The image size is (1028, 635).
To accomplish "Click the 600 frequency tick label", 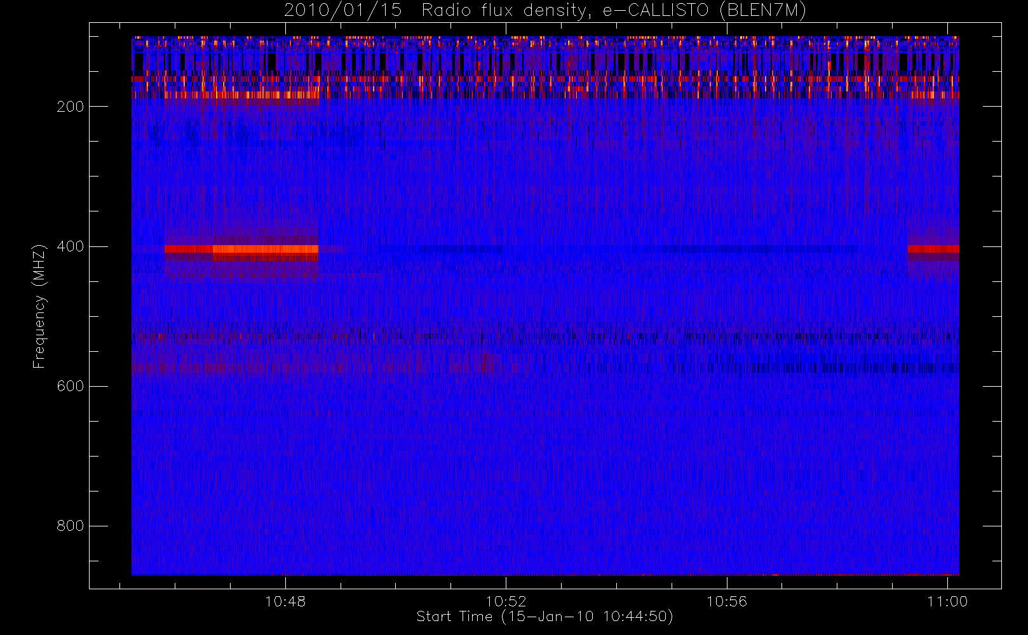I will [71, 386].
